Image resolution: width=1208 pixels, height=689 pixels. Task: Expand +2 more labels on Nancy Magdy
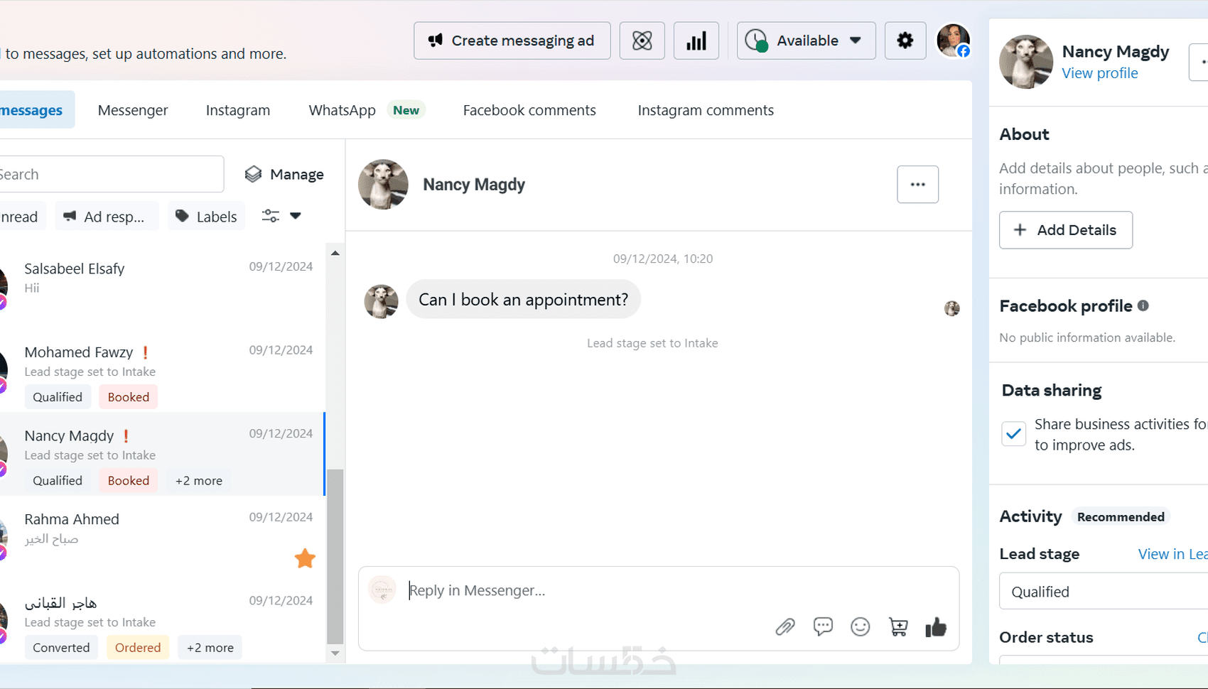(x=199, y=481)
